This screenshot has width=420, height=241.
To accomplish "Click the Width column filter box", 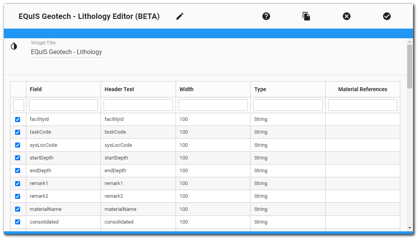I will pos(213,105).
